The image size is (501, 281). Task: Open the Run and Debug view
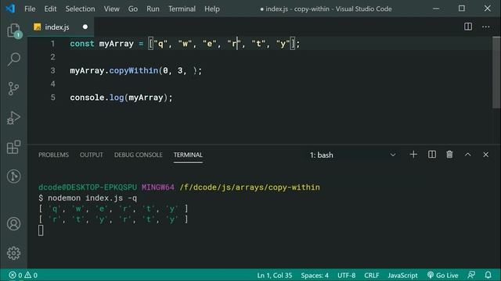(x=14, y=118)
